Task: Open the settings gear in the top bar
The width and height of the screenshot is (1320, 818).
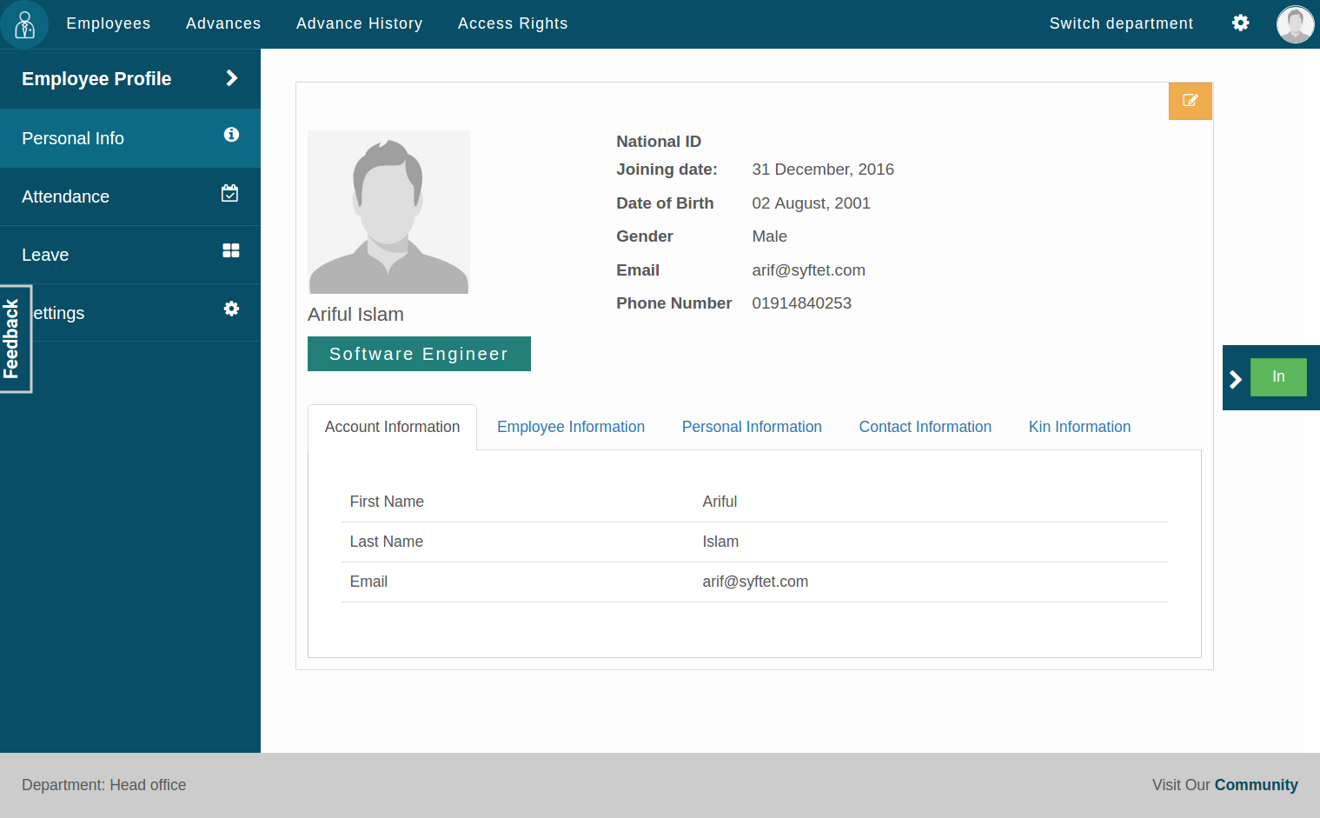Action: pos(1240,23)
